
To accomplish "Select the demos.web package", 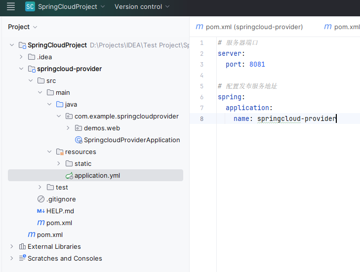I will click(102, 128).
